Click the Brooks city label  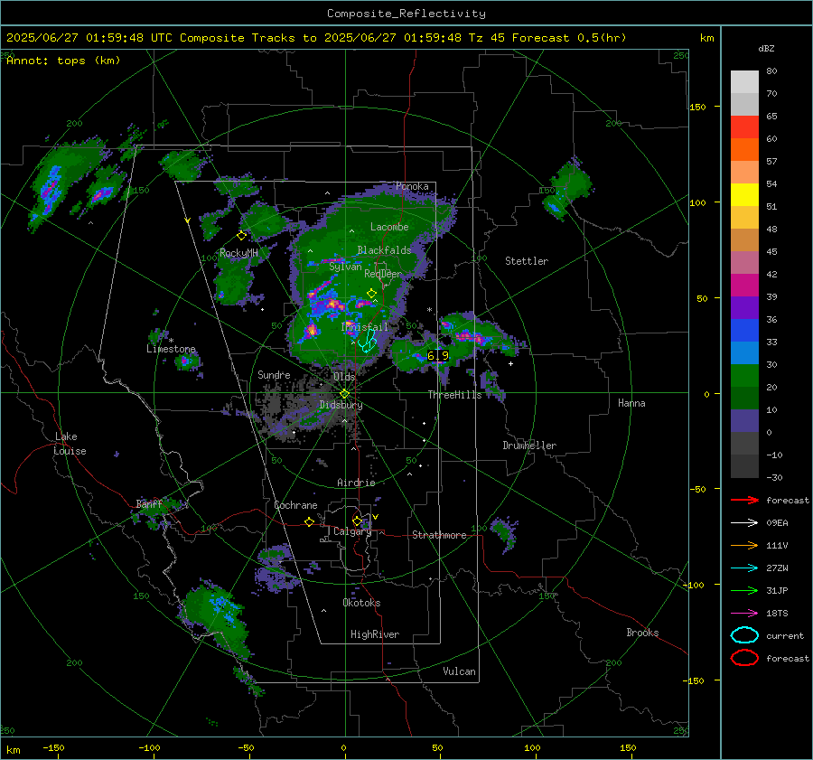click(x=642, y=633)
